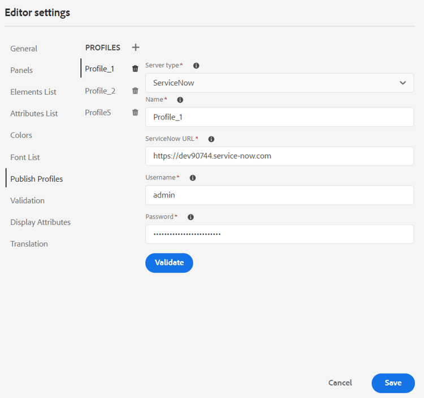
Task: Open Panels settings tab
Action: point(21,70)
